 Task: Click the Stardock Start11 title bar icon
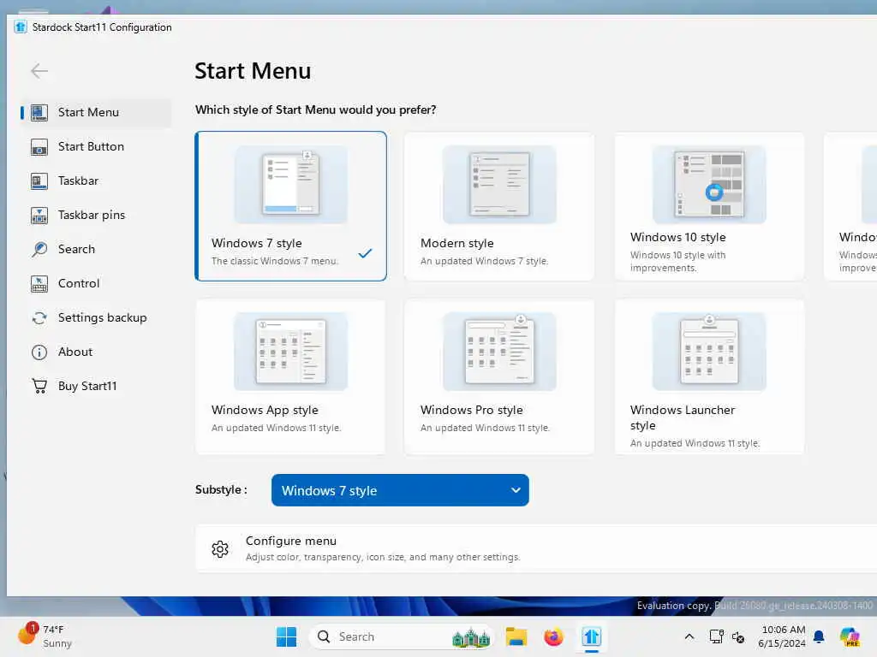click(21, 27)
